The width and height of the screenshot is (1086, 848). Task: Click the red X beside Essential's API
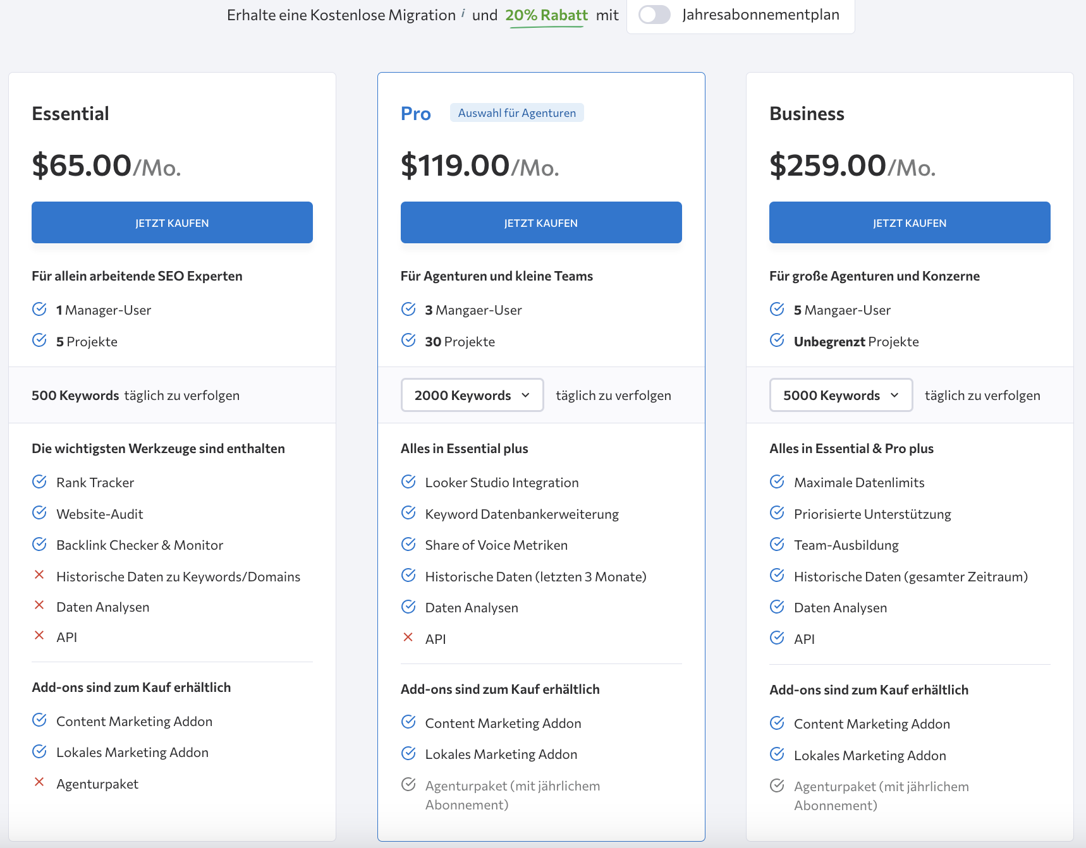pyautogui.click(x=39, y=635)
